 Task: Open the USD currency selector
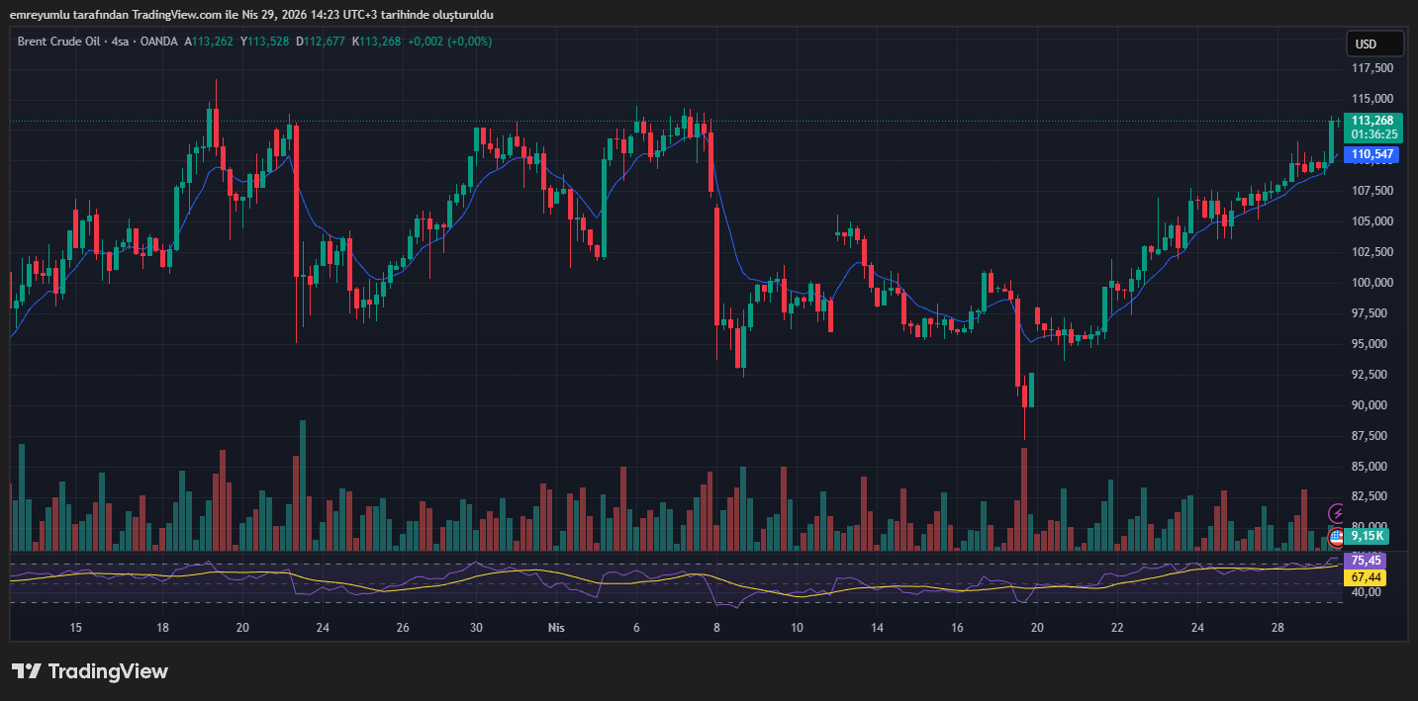coord(1374,44)
